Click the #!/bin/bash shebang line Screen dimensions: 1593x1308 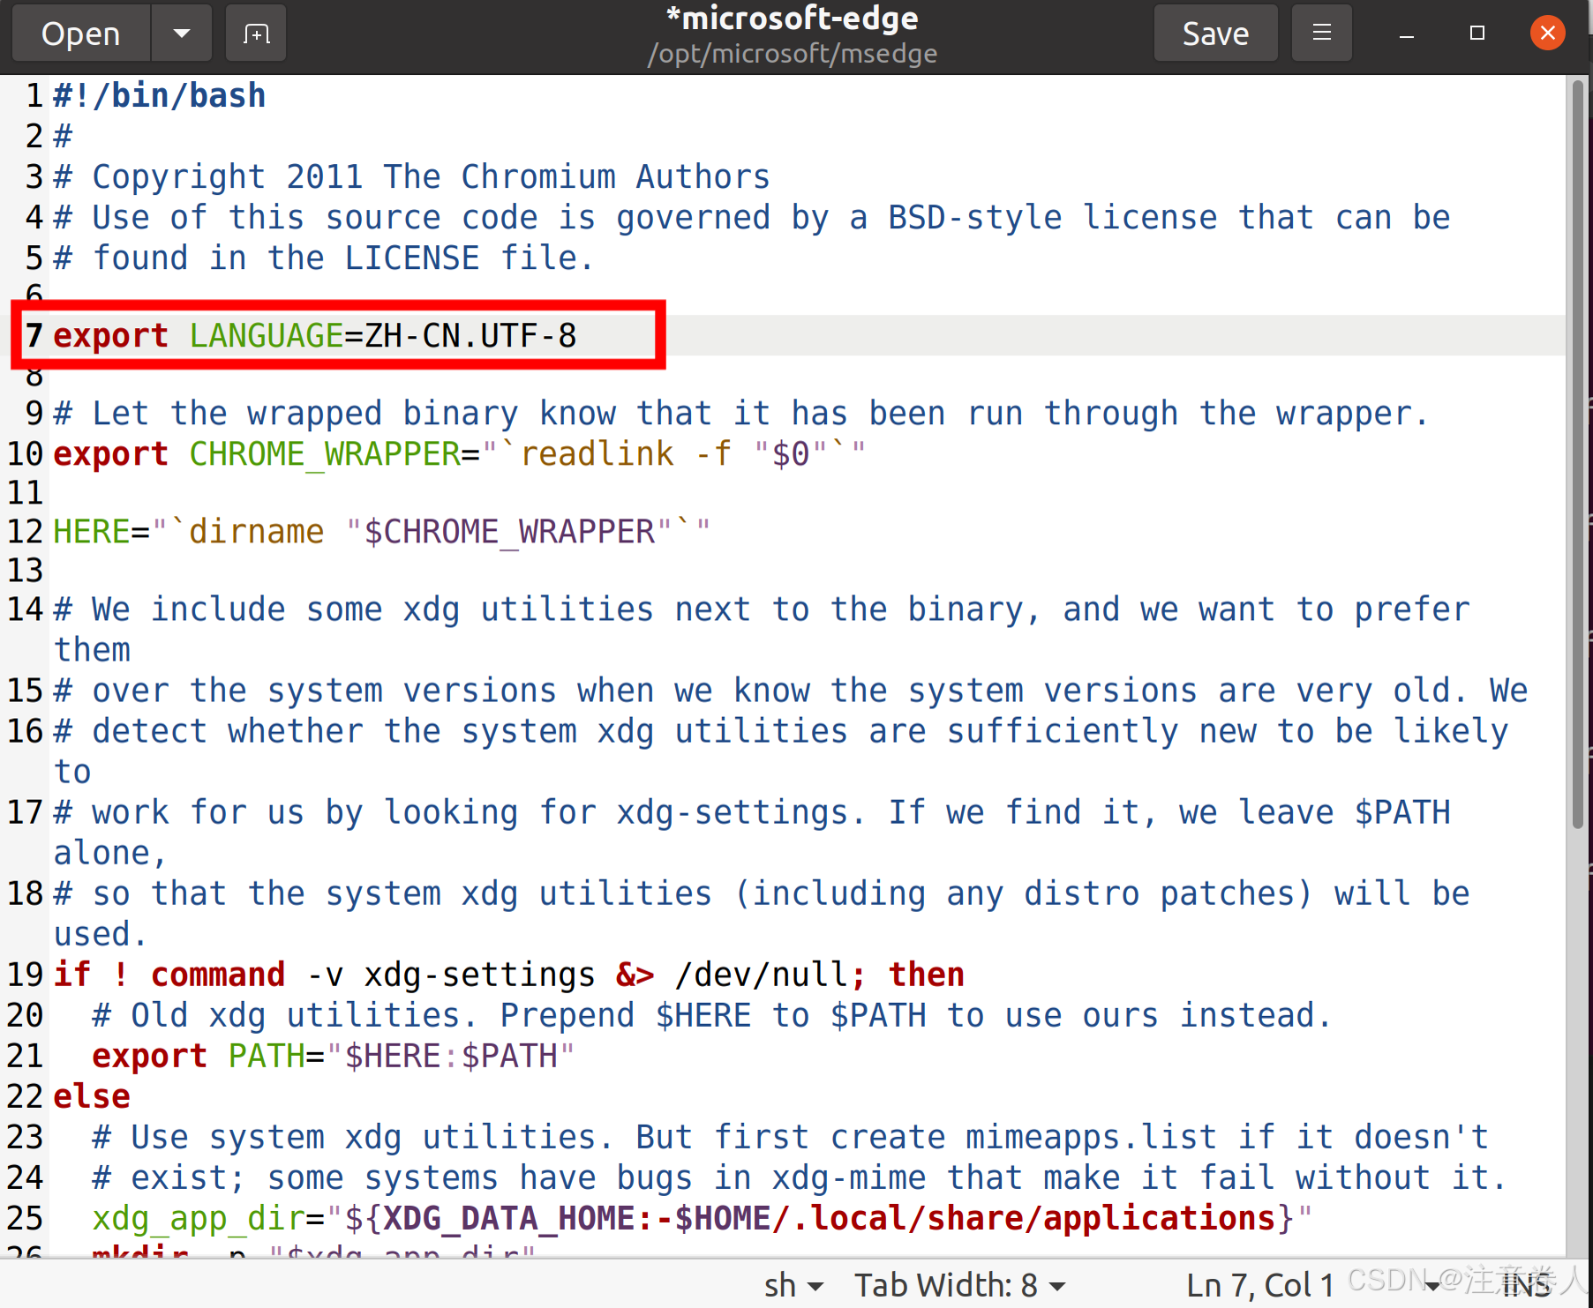coord(159,95)
